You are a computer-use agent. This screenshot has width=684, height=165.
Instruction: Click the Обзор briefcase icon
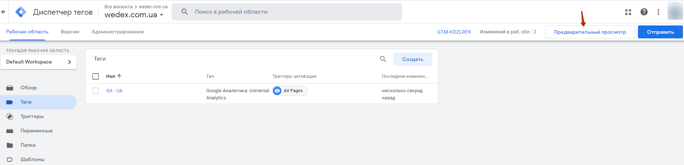10,88
